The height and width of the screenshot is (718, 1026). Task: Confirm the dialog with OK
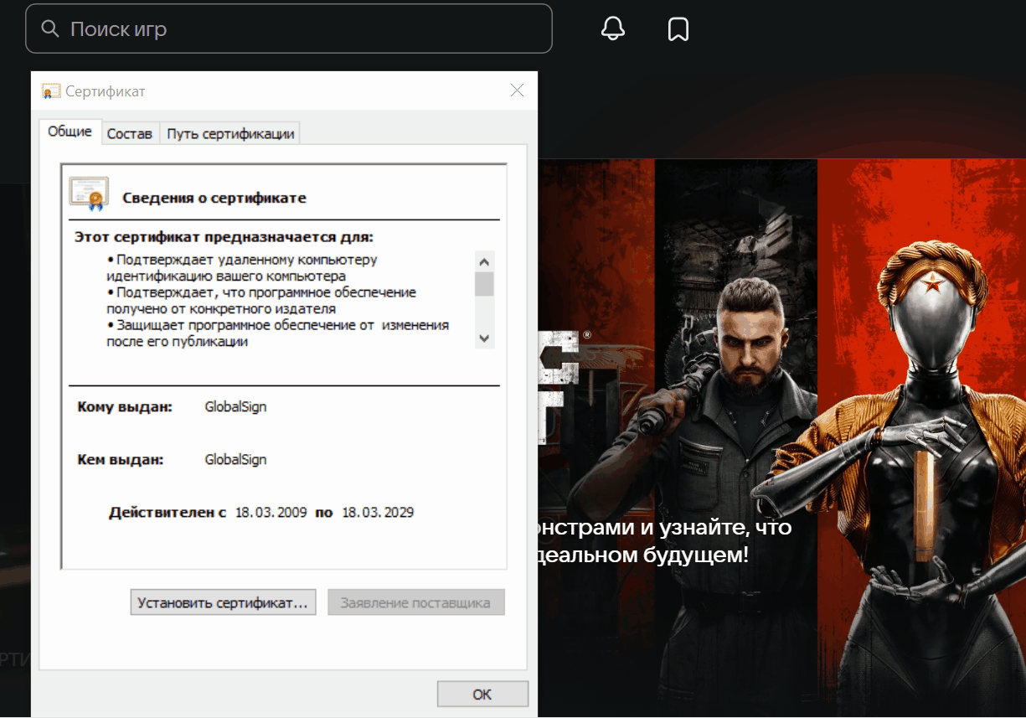click(x=482, y=695)
